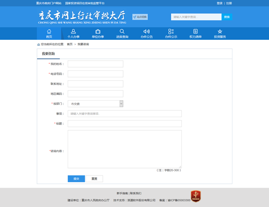Image resolution: width=269 pixels, height=207 pixels.
Task: Click the site switch button in header
Action: coord(140,17)
